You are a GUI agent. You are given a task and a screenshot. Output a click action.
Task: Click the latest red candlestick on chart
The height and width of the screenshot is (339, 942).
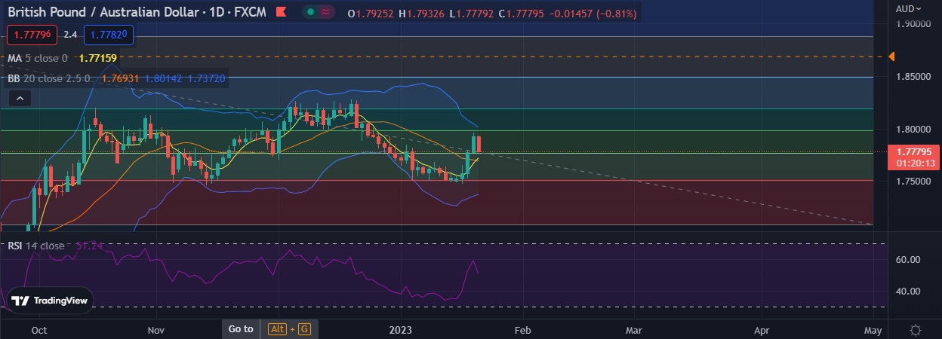[480, 143]
